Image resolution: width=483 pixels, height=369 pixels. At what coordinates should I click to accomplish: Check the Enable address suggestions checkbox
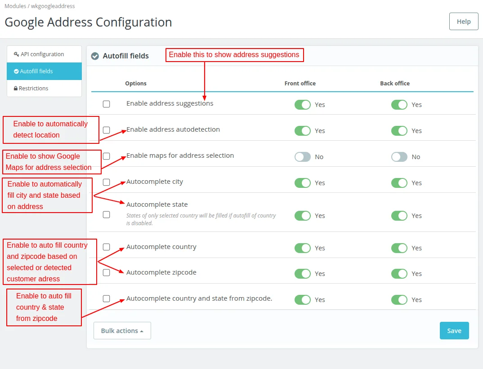coord(106,104)
